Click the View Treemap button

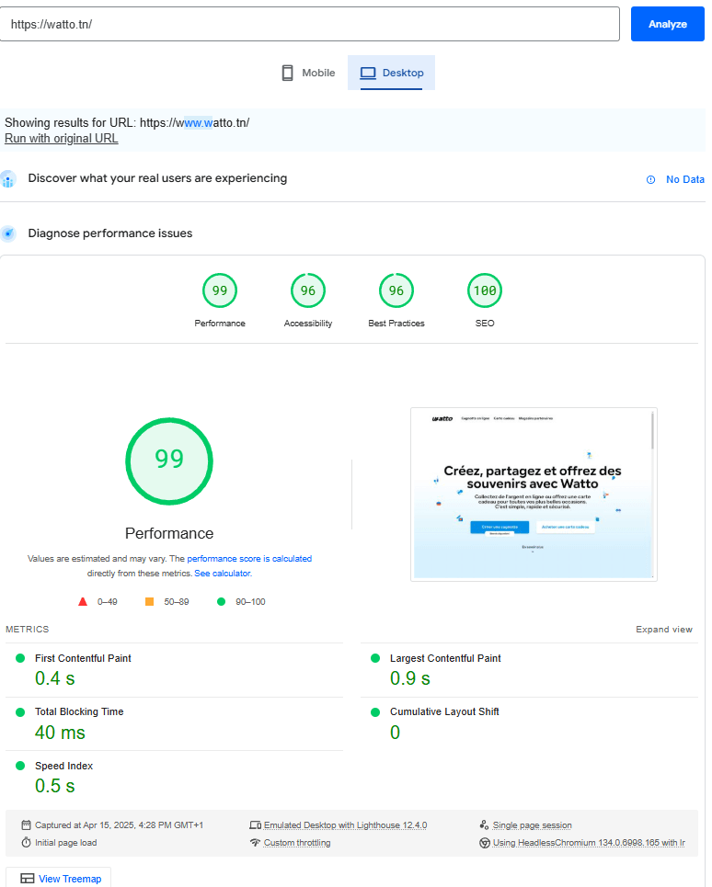[x=60, y=879]
